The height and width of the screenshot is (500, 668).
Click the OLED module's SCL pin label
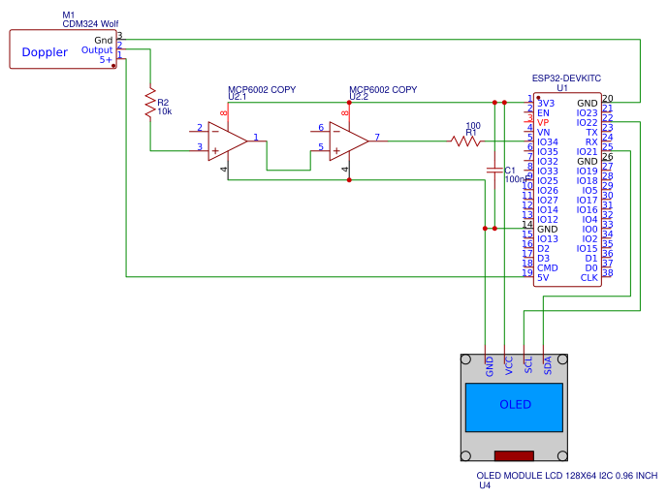(528, 365)
